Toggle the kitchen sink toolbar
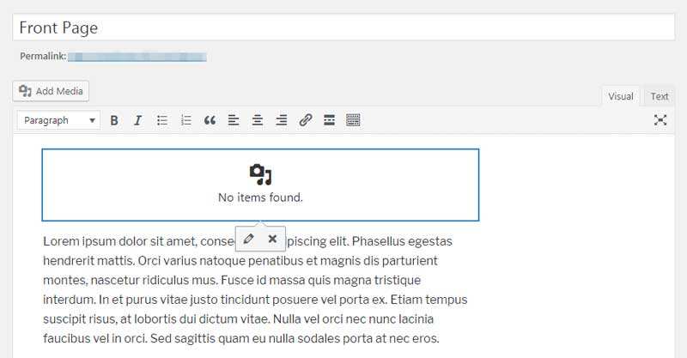Image resolution: width=687 pixels, height=358 pixels. (353, 120)
